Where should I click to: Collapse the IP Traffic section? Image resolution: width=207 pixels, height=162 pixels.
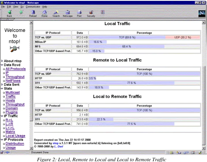[x=2, y=116]
